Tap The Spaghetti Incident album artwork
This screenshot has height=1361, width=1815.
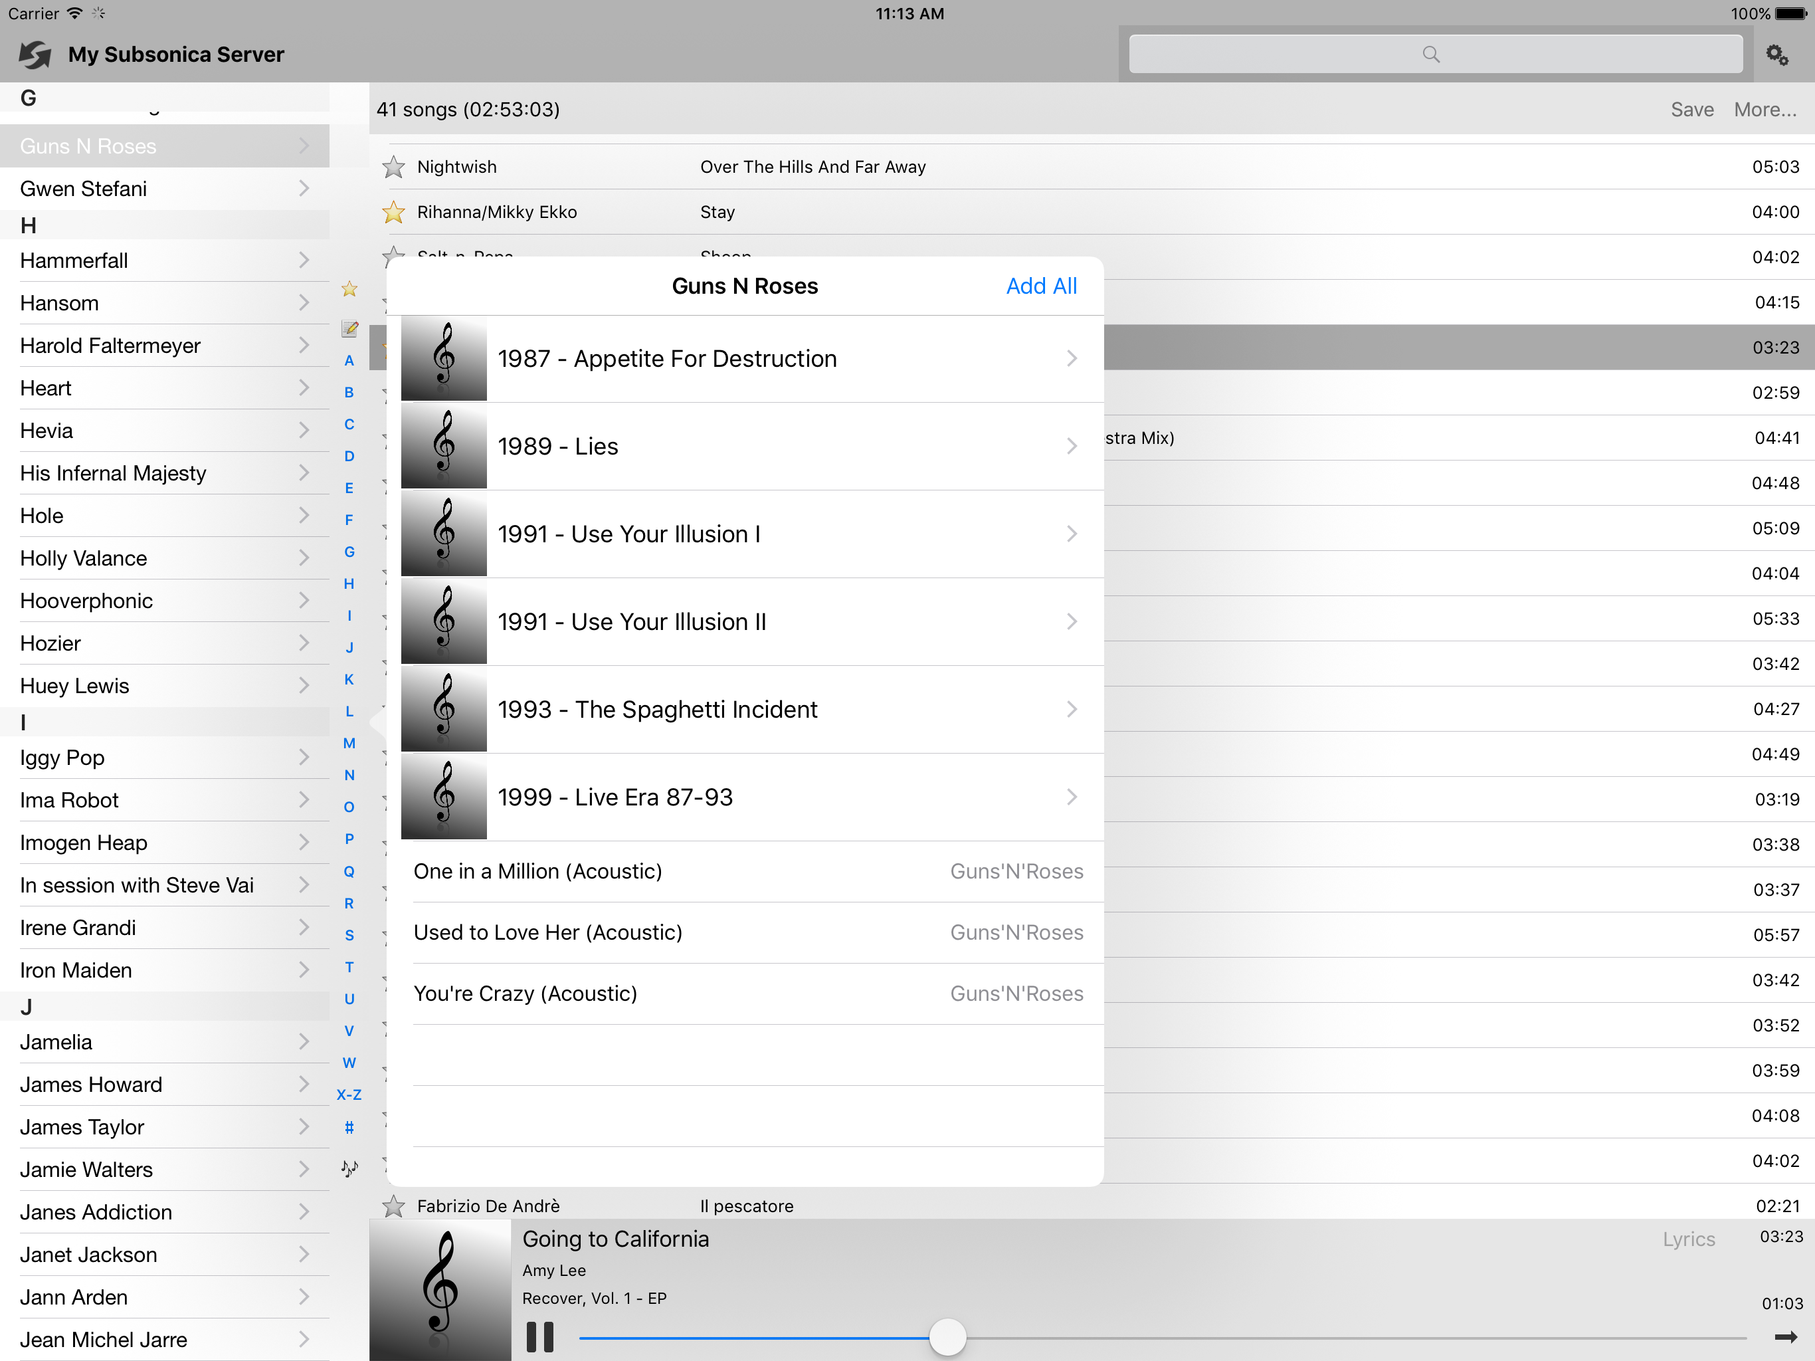coord(444,710)
